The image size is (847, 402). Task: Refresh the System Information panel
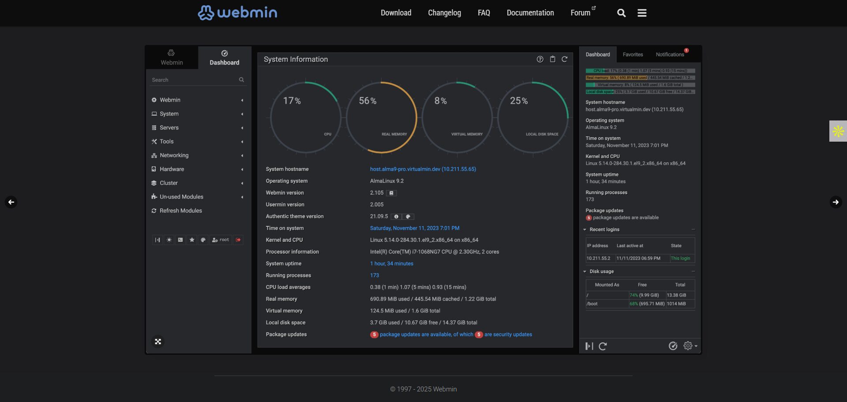(x=565, y=59)
